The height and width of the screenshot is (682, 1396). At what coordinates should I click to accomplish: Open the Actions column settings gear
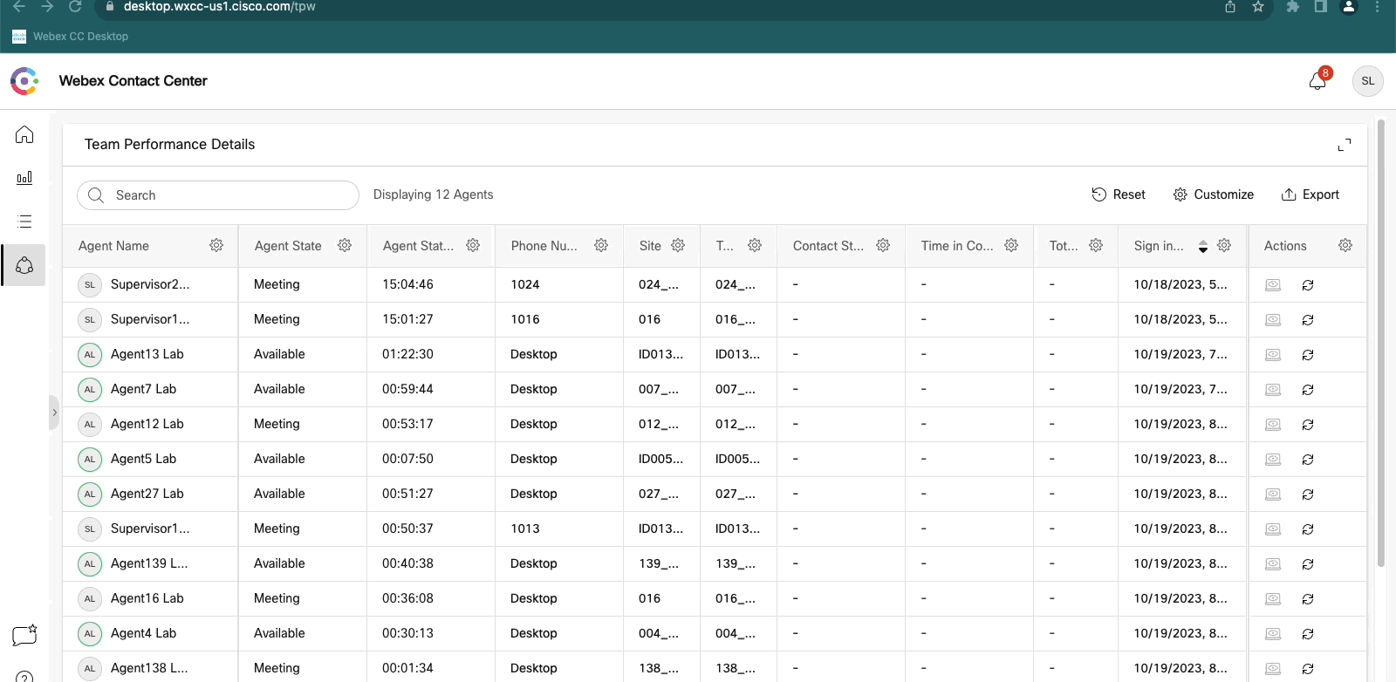coord(1345,246)
